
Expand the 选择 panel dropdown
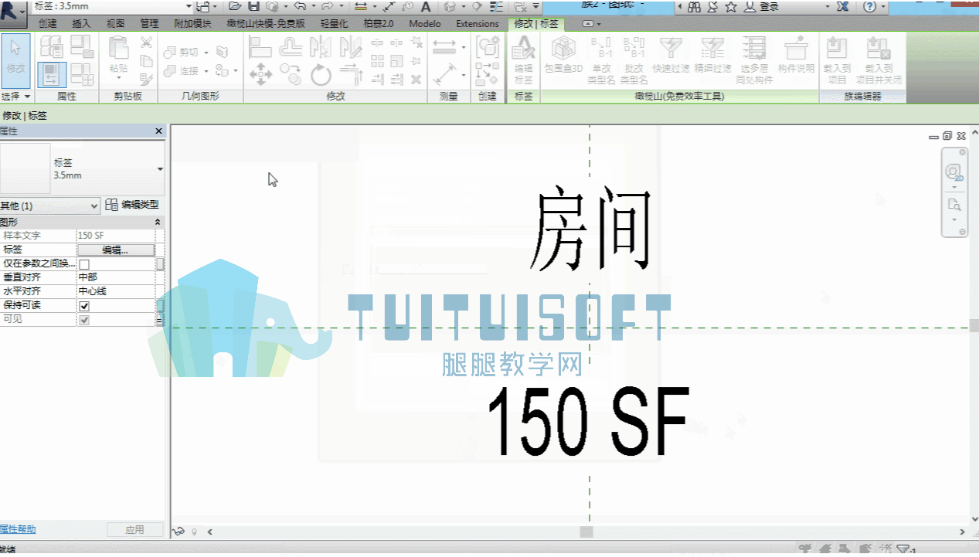15,97
